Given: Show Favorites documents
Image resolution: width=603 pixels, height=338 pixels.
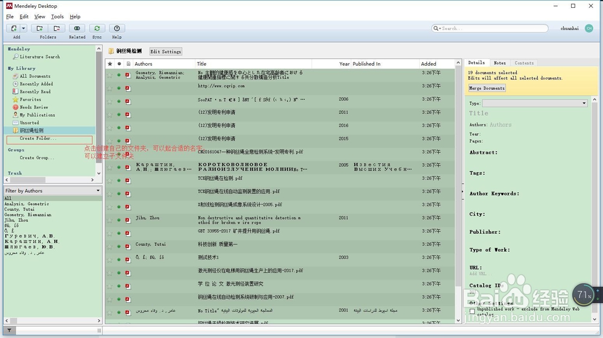Looking at the screenshot, I should tap(30, 99).
